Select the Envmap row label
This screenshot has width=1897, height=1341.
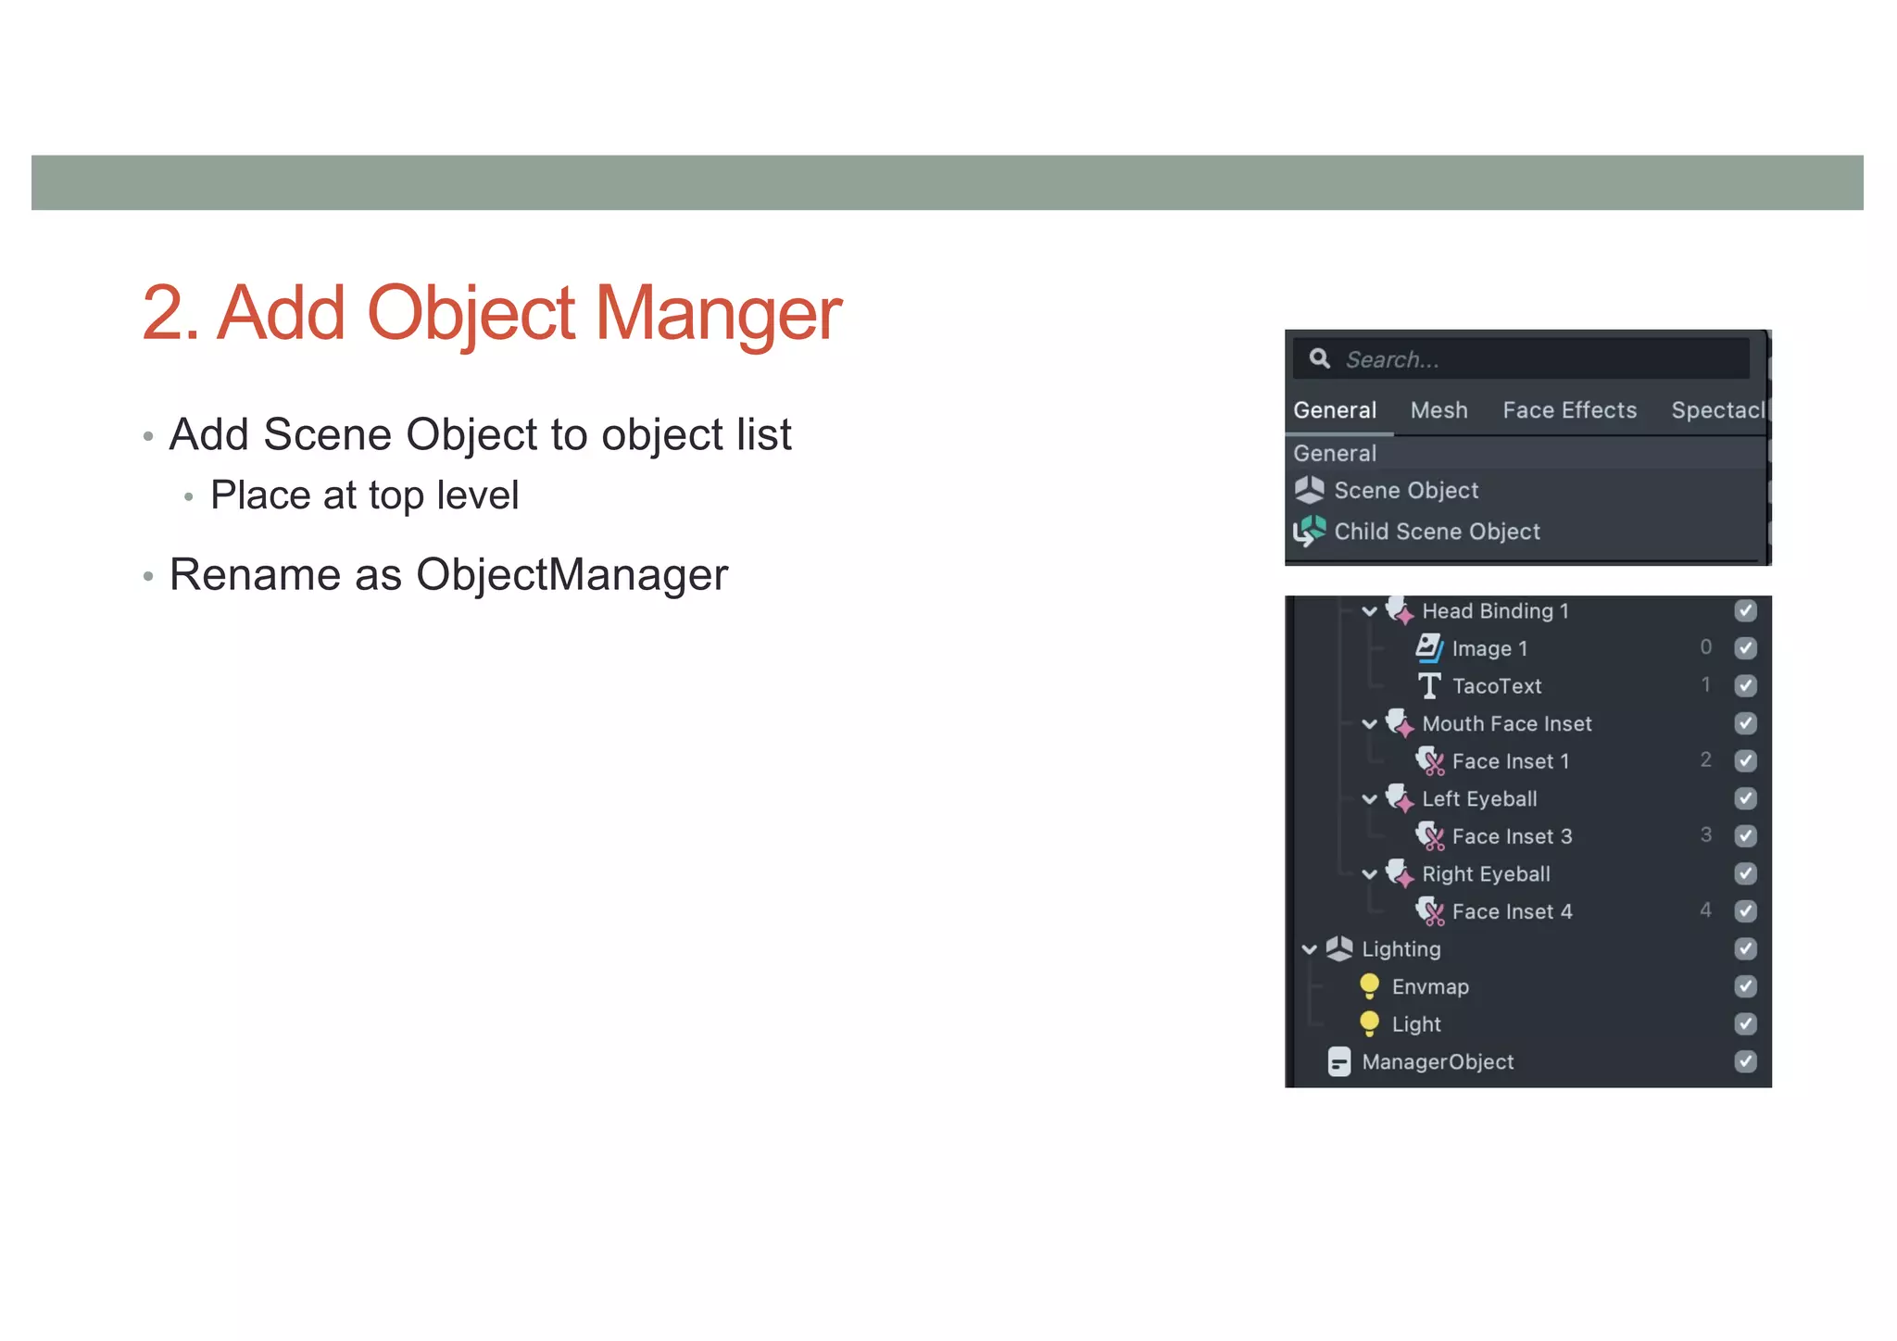[x=1430, y=986]
